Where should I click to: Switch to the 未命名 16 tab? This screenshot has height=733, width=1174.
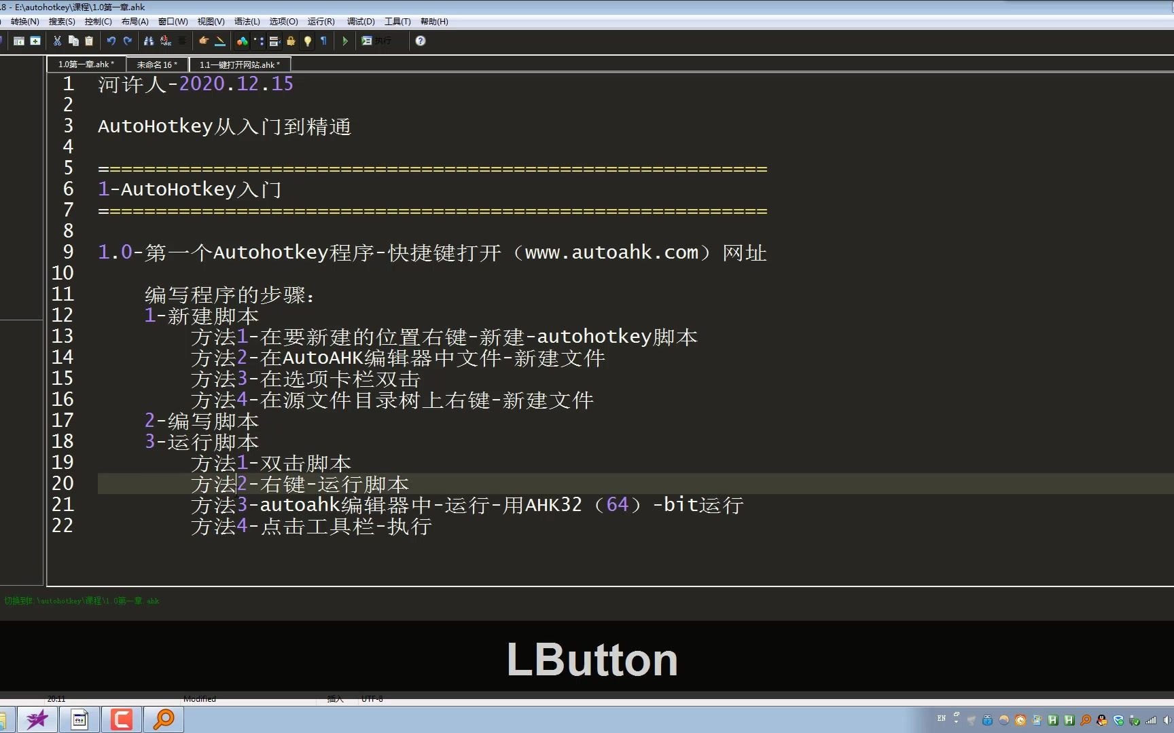(x=157, y=64)
